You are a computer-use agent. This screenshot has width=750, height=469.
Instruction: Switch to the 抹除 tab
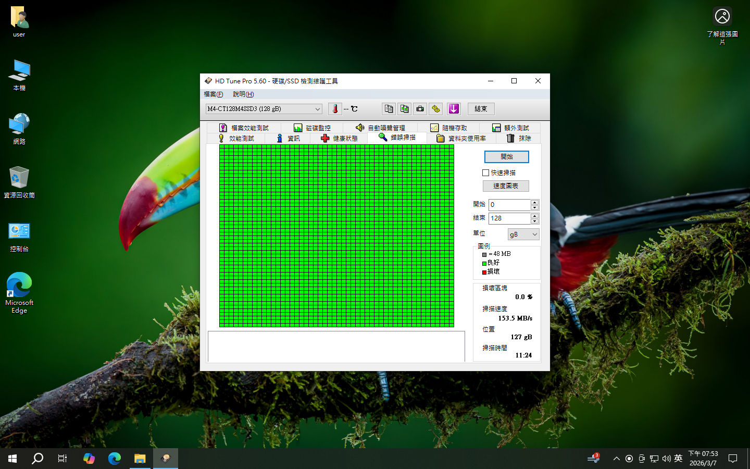click(x=519, y=138)
